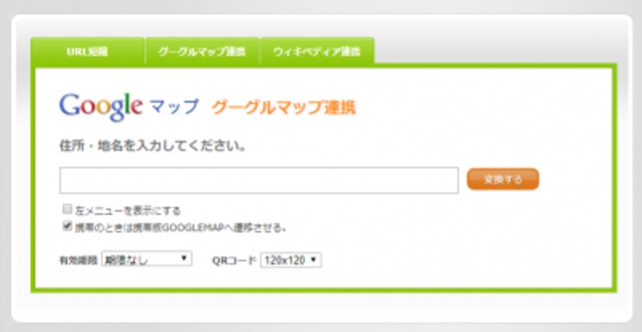642x332 pixels.
Task: Click the arrow on the 期限なし select box
Action: pyautogui.click(x=185, y=258)
